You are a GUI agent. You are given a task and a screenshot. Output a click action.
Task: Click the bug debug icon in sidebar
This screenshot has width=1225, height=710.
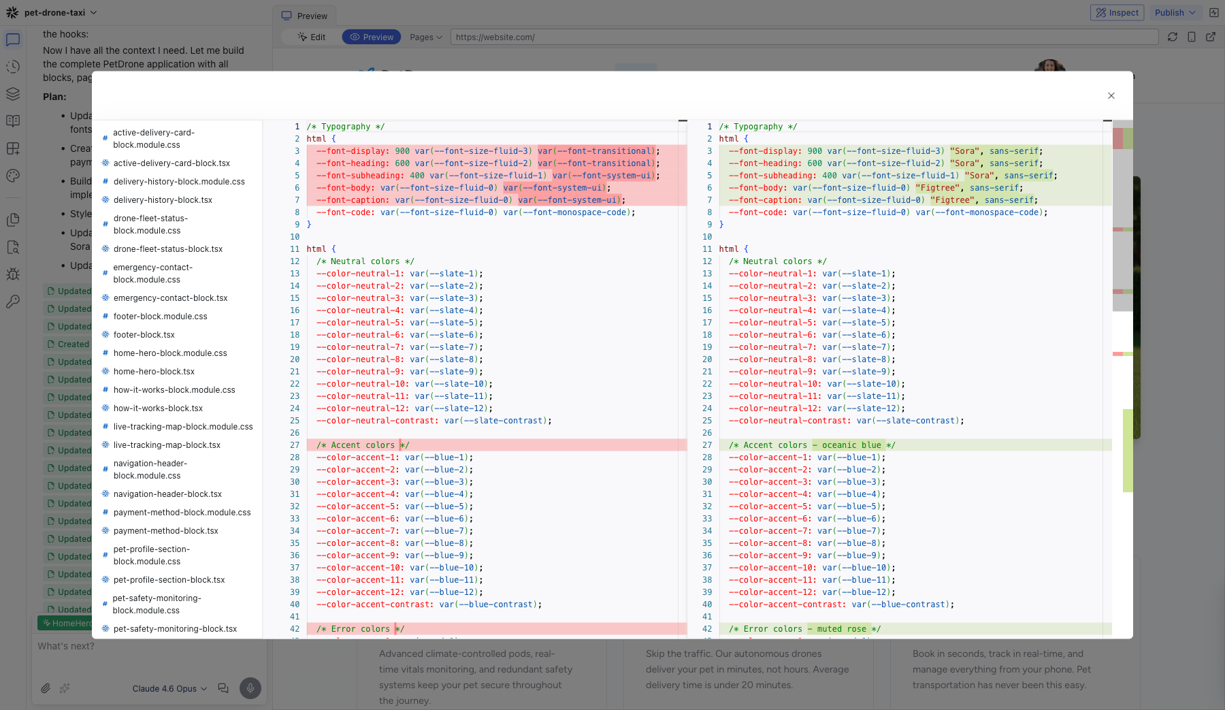click(13, 274)
